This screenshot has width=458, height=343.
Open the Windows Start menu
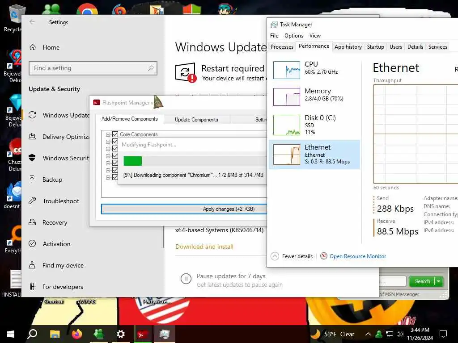pos(11,334)
